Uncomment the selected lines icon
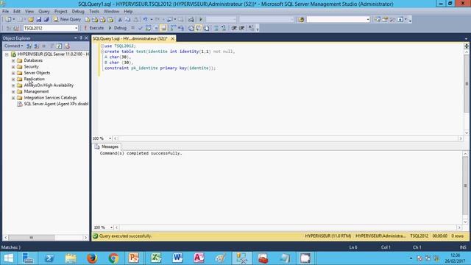471x265 pixels. [224, 28]
